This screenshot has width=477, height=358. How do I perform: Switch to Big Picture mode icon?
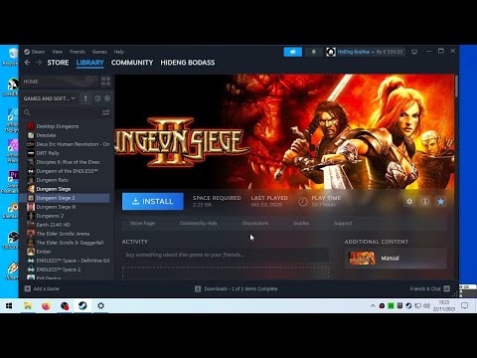point(414,52)
